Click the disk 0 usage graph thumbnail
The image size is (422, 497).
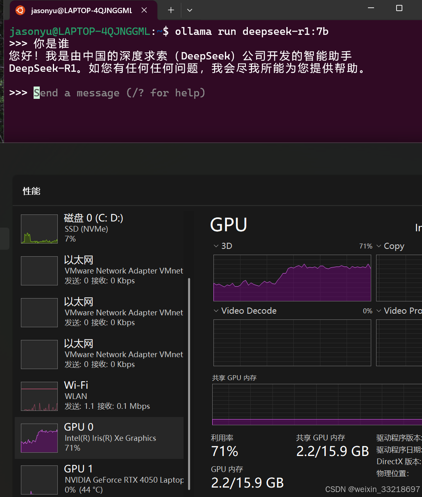39,229
